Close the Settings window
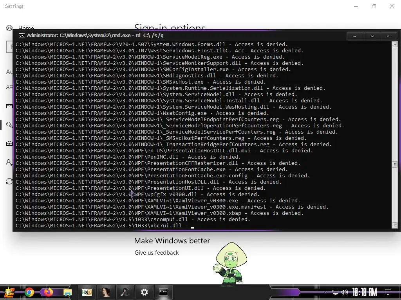401x300 pixels. 392,6
